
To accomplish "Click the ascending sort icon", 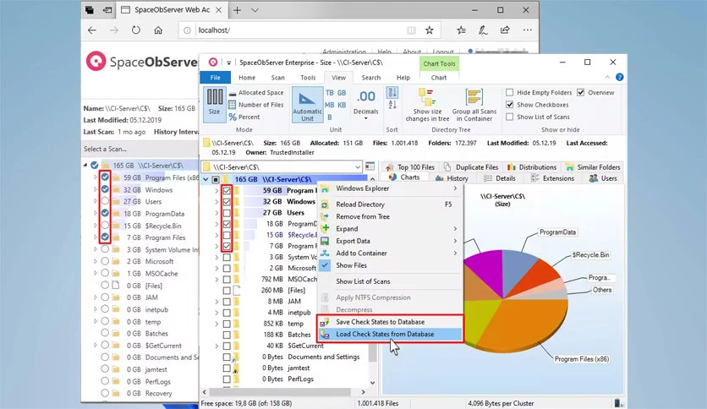I will (392, 106).
